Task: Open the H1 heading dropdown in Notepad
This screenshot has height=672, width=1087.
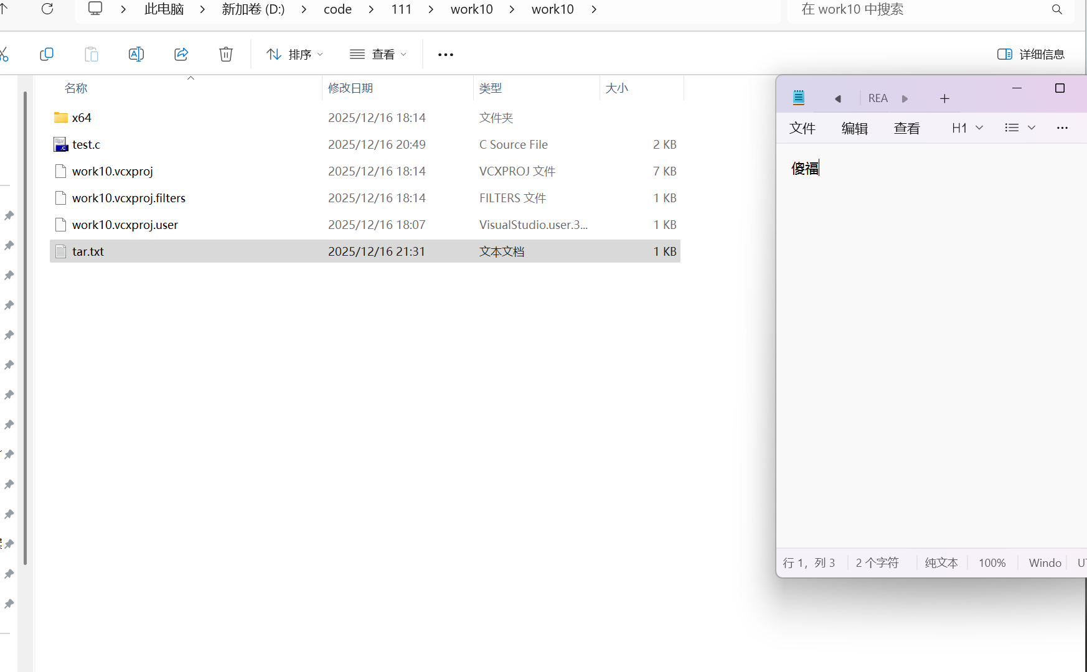Action: click(967, 128)
